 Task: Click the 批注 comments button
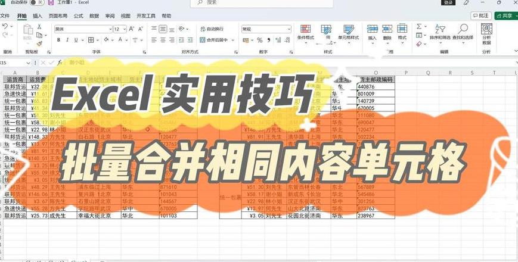[x=481, y=15]
